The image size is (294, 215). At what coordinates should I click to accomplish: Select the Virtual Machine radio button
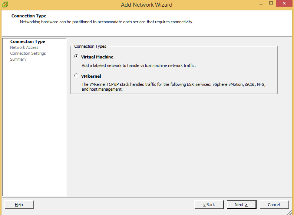coord(76,56)
